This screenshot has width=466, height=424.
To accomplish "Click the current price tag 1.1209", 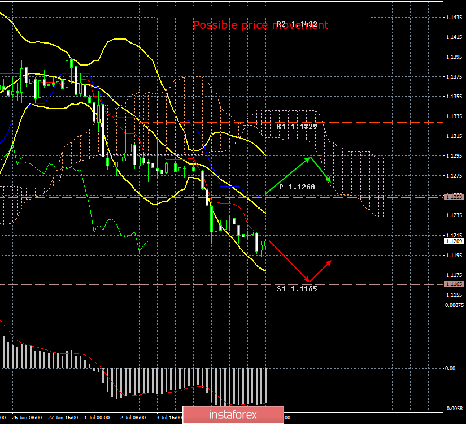I will pyautogui.click(x=454, y=240).
